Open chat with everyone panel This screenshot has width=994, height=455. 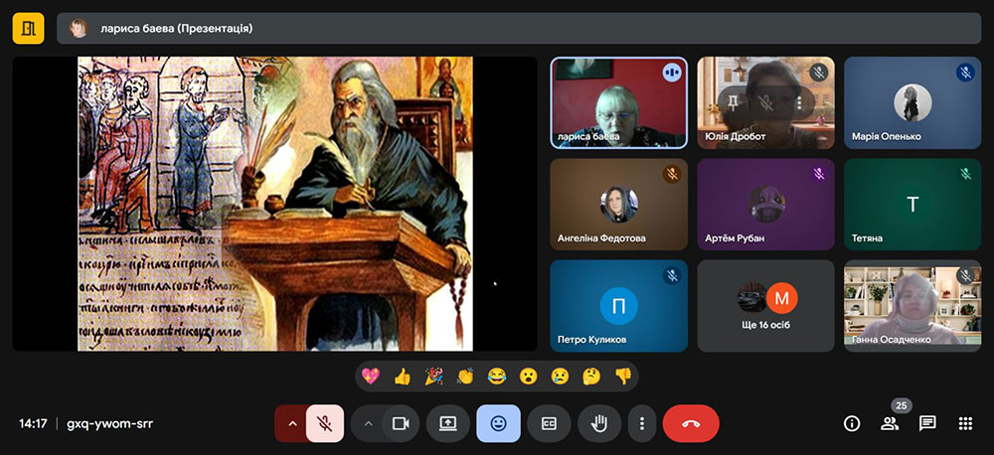point(927,423)
